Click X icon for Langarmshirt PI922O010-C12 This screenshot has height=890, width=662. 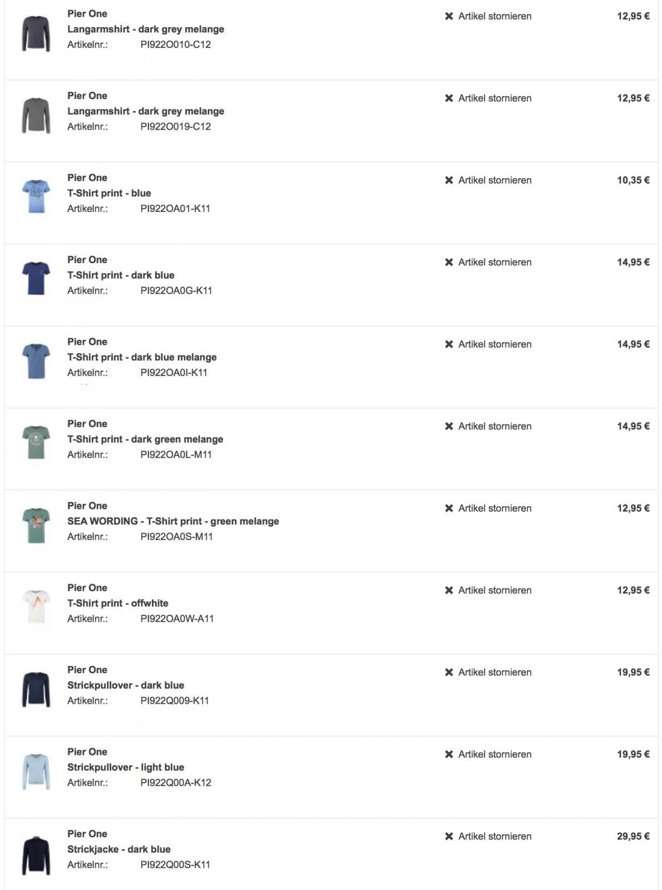(x=449, y=16)
